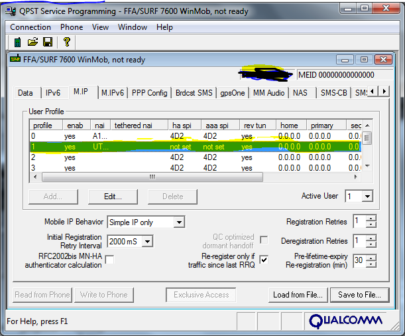This screenshot has width=405, height=336.
Task: Switch to the gpsOne tab
Action: 233,93
